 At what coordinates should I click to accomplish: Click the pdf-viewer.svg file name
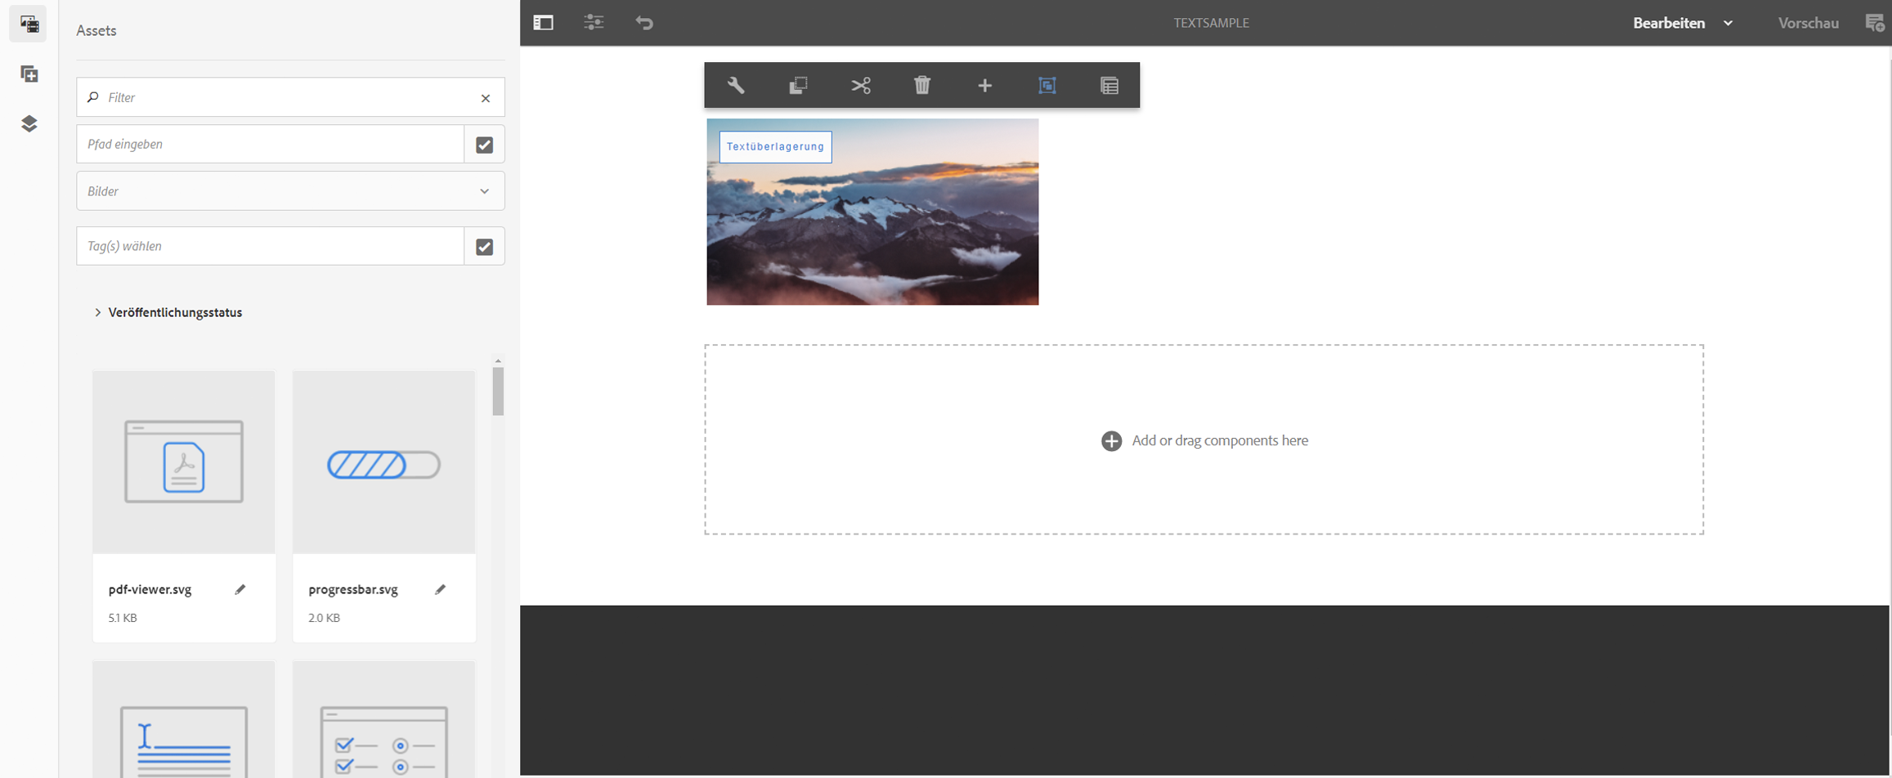tap(150, 589)
